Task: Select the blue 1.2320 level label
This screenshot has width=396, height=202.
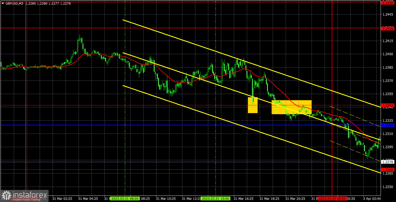Action: (x=388, y=125)
